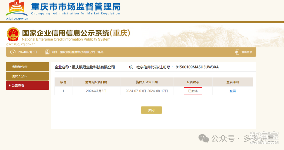
Task: Click the national emblem beside 国家企业信用信息公示系统
Action: [13, 34]
